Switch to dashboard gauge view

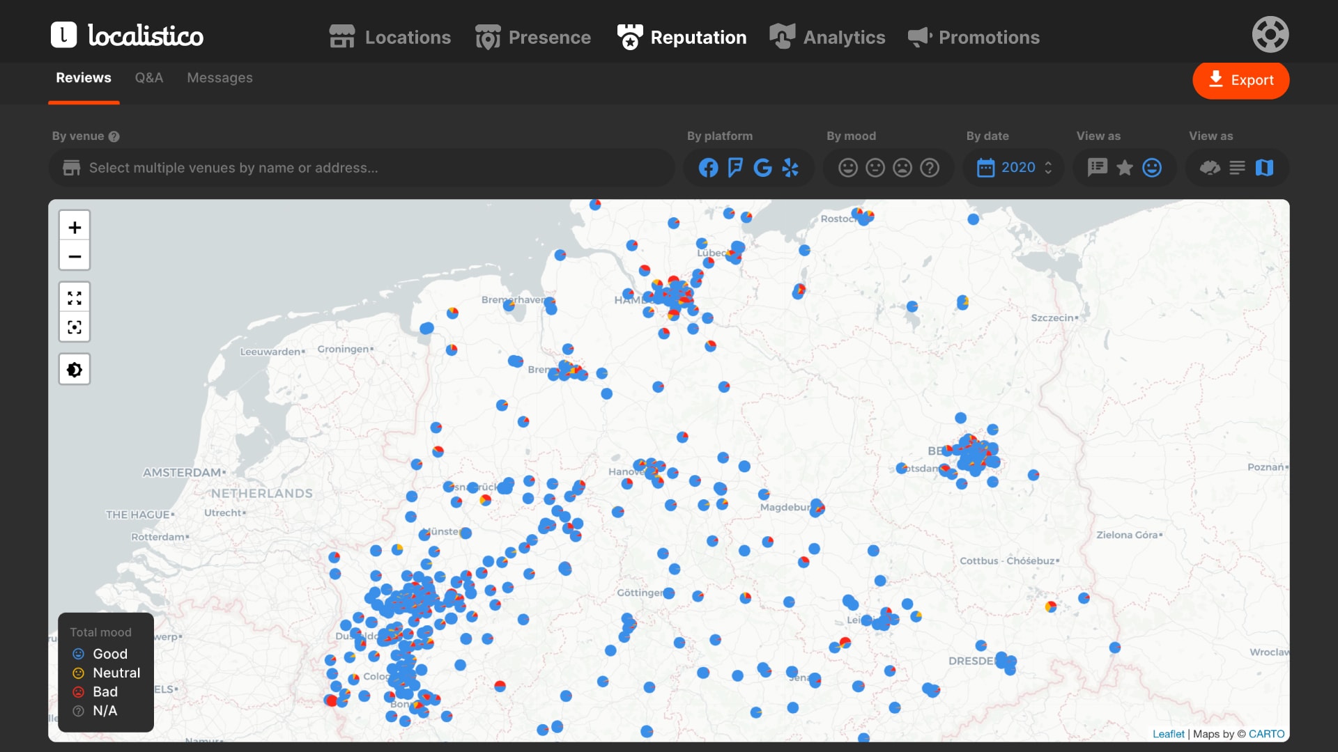pyautogui.click(x=1210, y=168)
